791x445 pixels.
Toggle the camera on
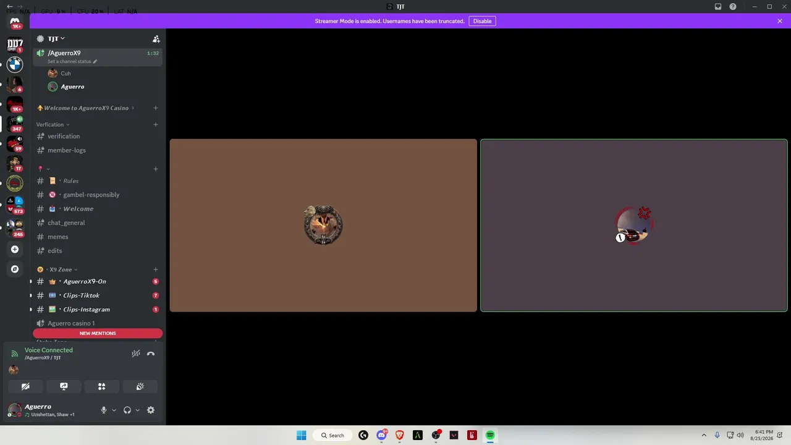(x=25, y=386)
